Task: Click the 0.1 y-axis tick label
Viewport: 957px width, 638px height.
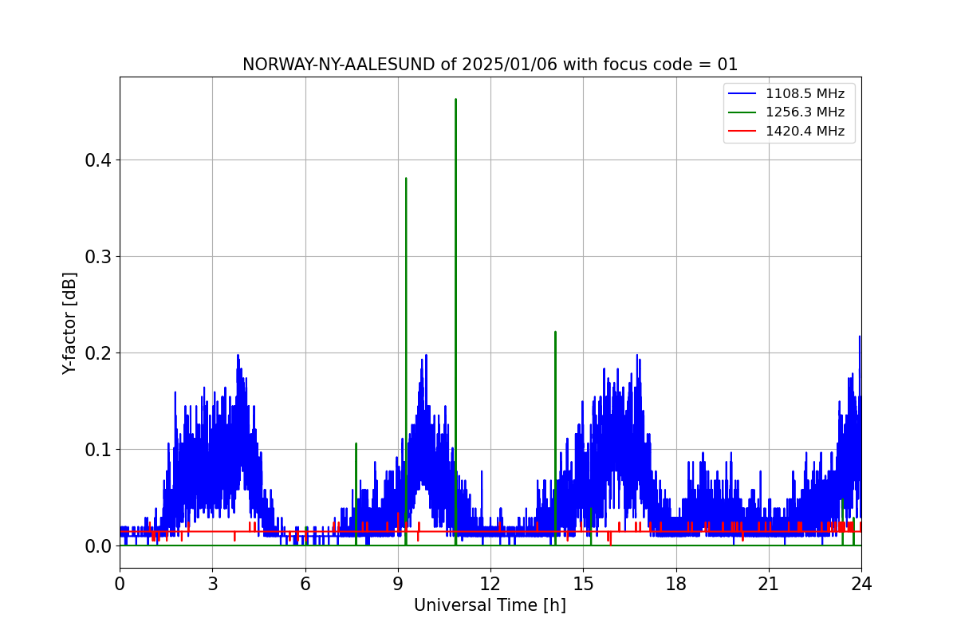Action: click(x=98, y=450)
